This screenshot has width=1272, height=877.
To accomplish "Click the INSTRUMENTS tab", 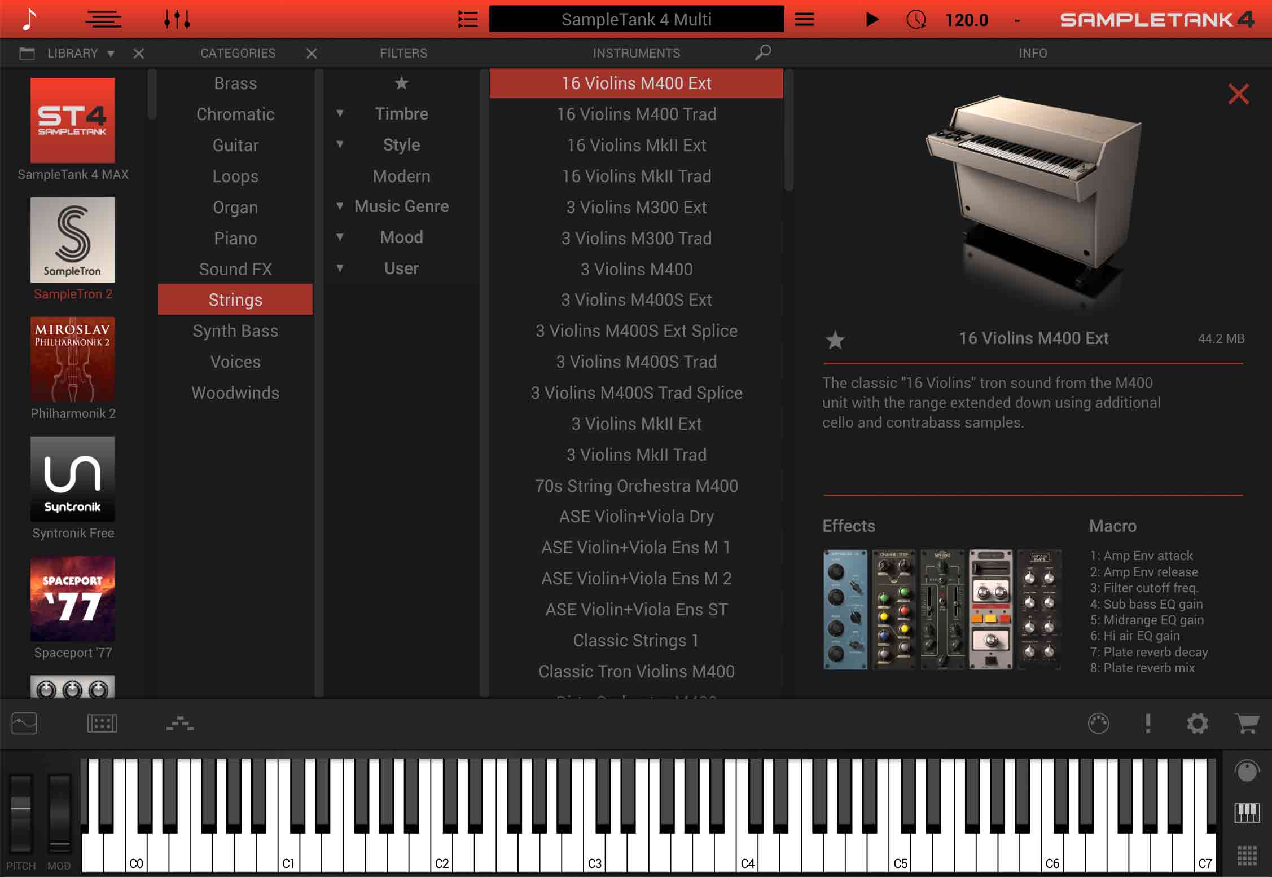I will (636, 52).
